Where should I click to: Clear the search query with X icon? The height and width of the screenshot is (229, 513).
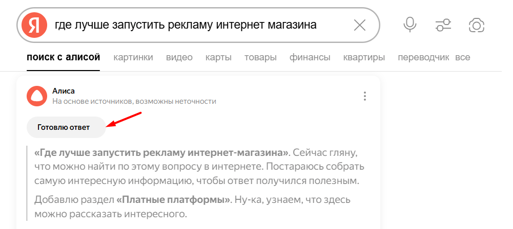tap(360, 25)
